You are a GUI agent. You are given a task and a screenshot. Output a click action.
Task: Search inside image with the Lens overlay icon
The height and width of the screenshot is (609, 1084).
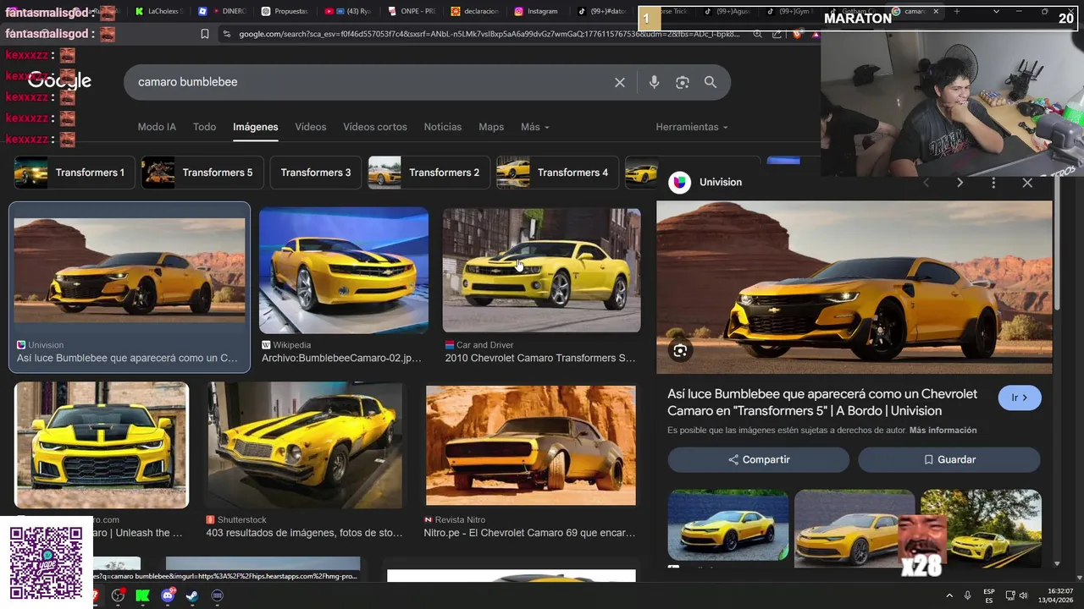point(680,351)
